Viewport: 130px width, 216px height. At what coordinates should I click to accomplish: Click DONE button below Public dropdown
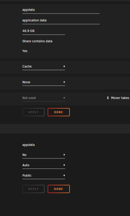(x=59, y=189)
